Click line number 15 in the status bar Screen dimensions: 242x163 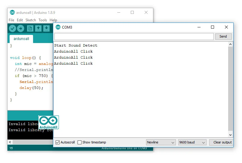point(11,148)
